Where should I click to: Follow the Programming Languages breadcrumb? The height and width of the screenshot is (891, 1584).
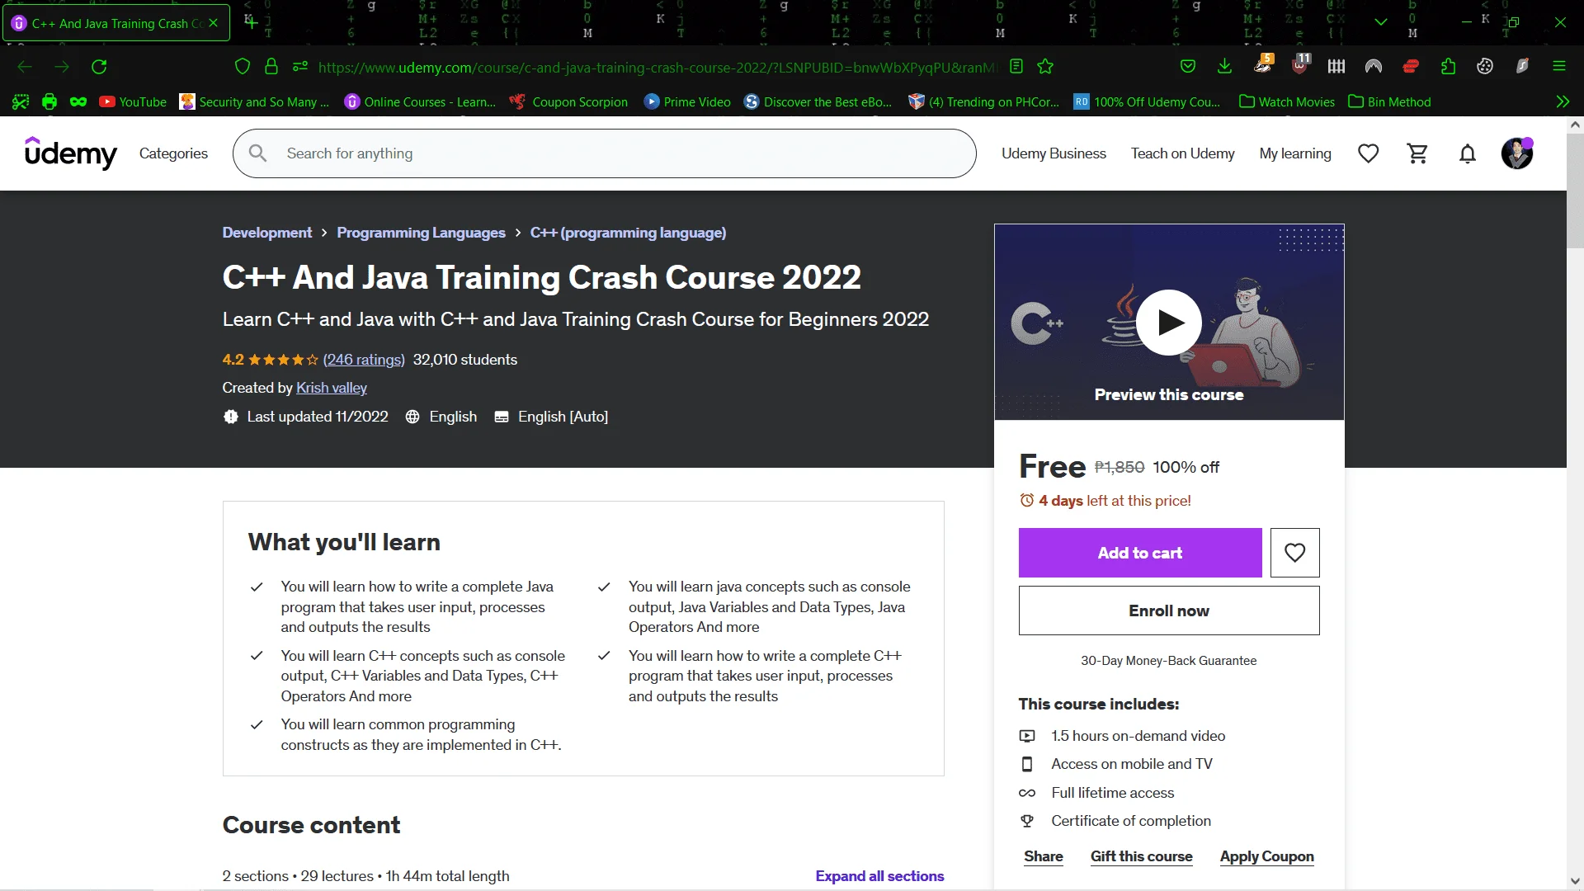[421, 233]
